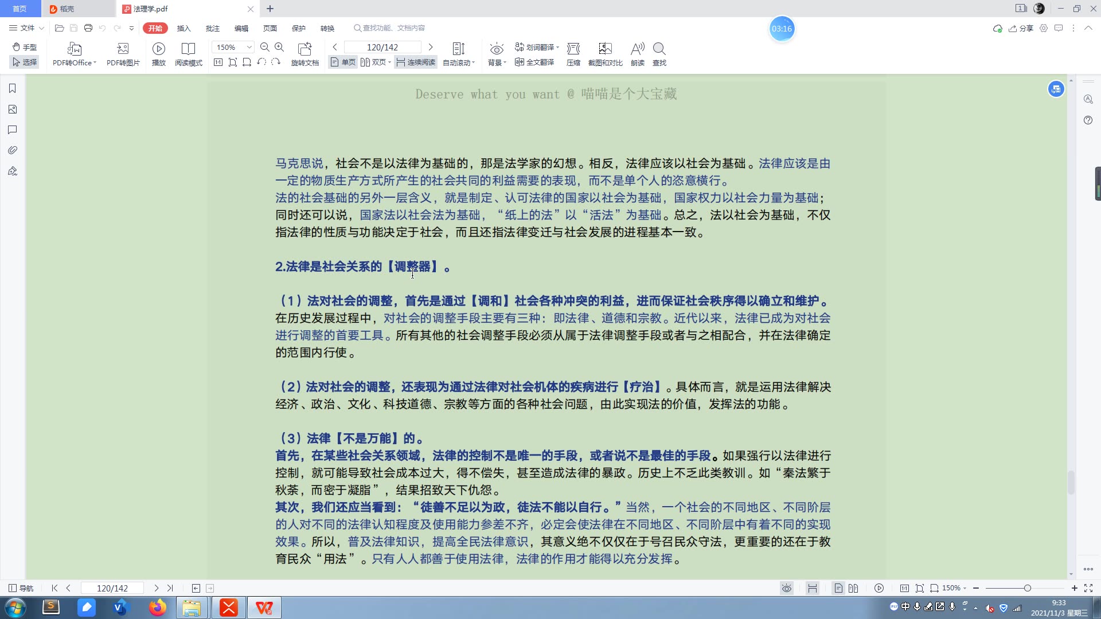Switch to the 转换 tab
Viewport: 1101px width, 619px height.
click(327, 28)
